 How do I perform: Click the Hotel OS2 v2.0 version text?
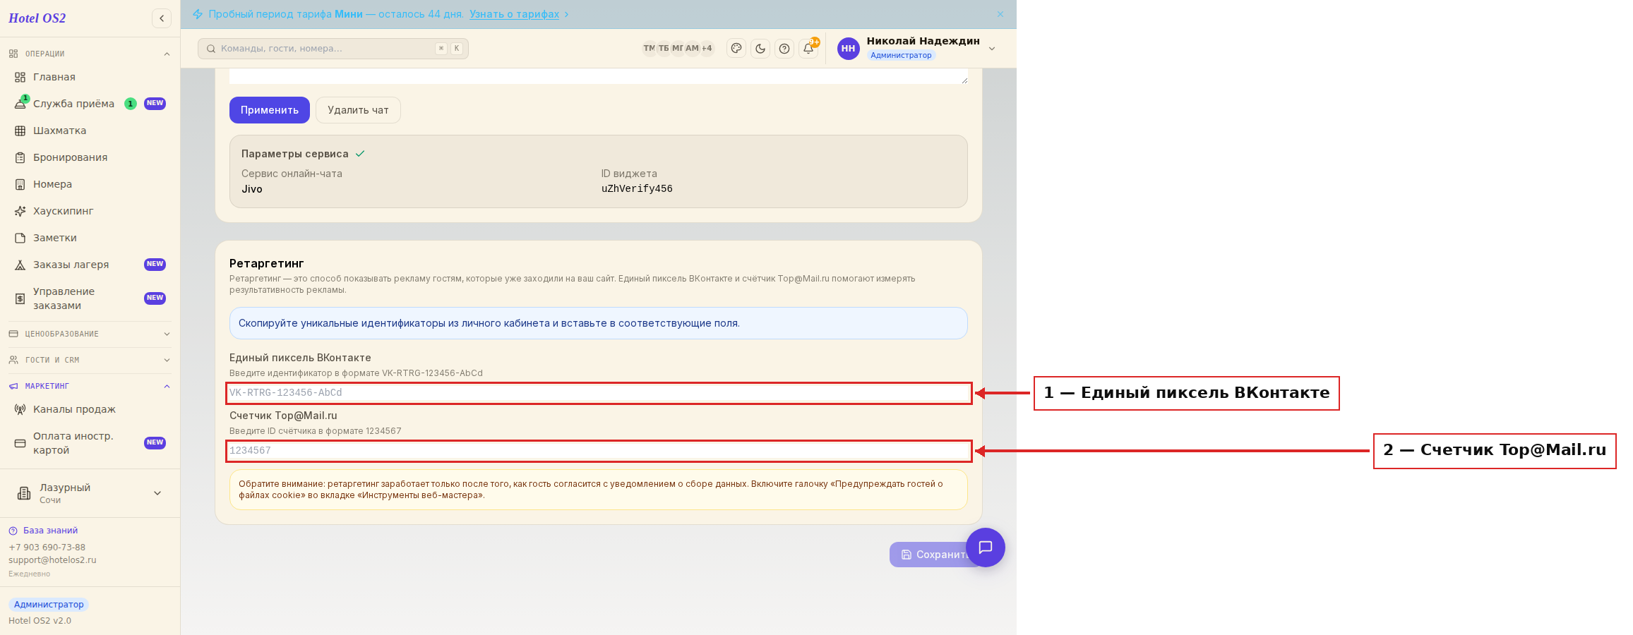point(40,621)
